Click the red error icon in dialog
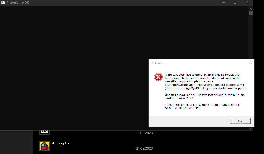264x154 pixels. pos(158,77)
